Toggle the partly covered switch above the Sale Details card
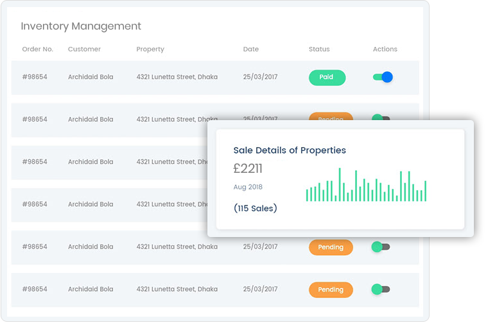Image resolution: width=488 pixels, height=334 pixels. coord(381,117)
